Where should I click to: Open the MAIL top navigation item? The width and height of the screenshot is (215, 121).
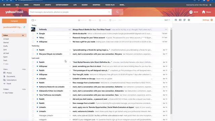(17, 5)
